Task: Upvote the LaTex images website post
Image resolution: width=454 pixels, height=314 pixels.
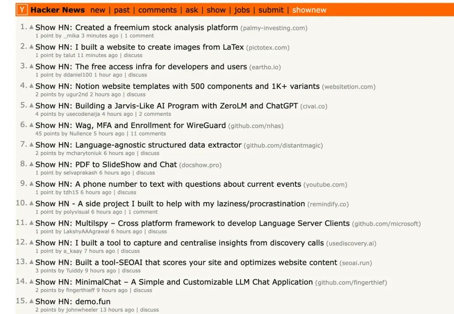Action: (31, 47)
